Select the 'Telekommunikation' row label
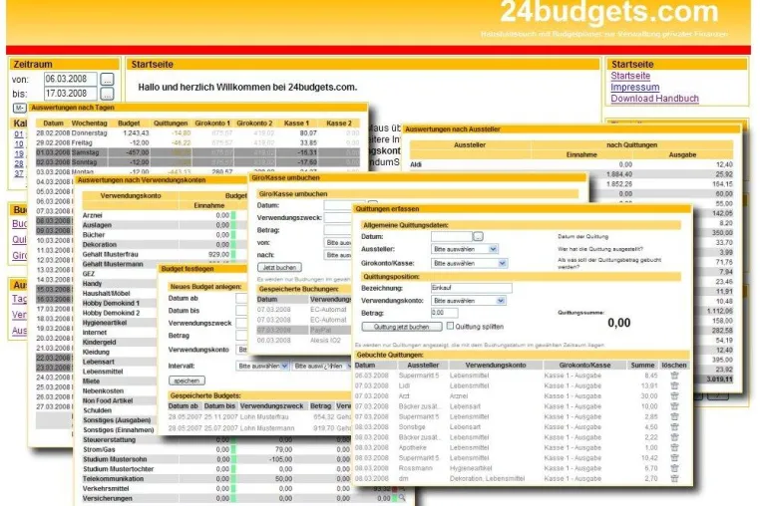The width and height of the screenshot is (760, 506). click(x=113, y=478)
